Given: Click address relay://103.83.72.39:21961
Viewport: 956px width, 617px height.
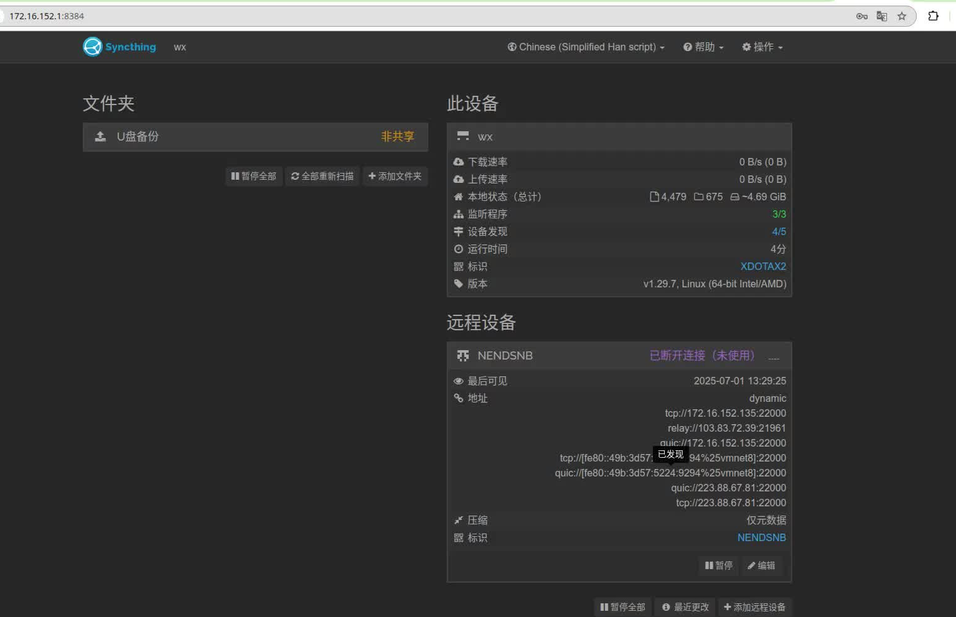Looking at the screenshot, I should pos(727,428).
